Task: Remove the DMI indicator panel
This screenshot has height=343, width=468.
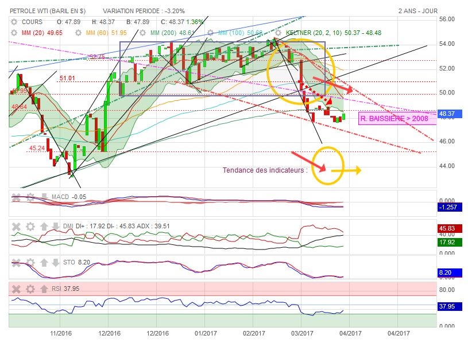Action: point(16,227)
